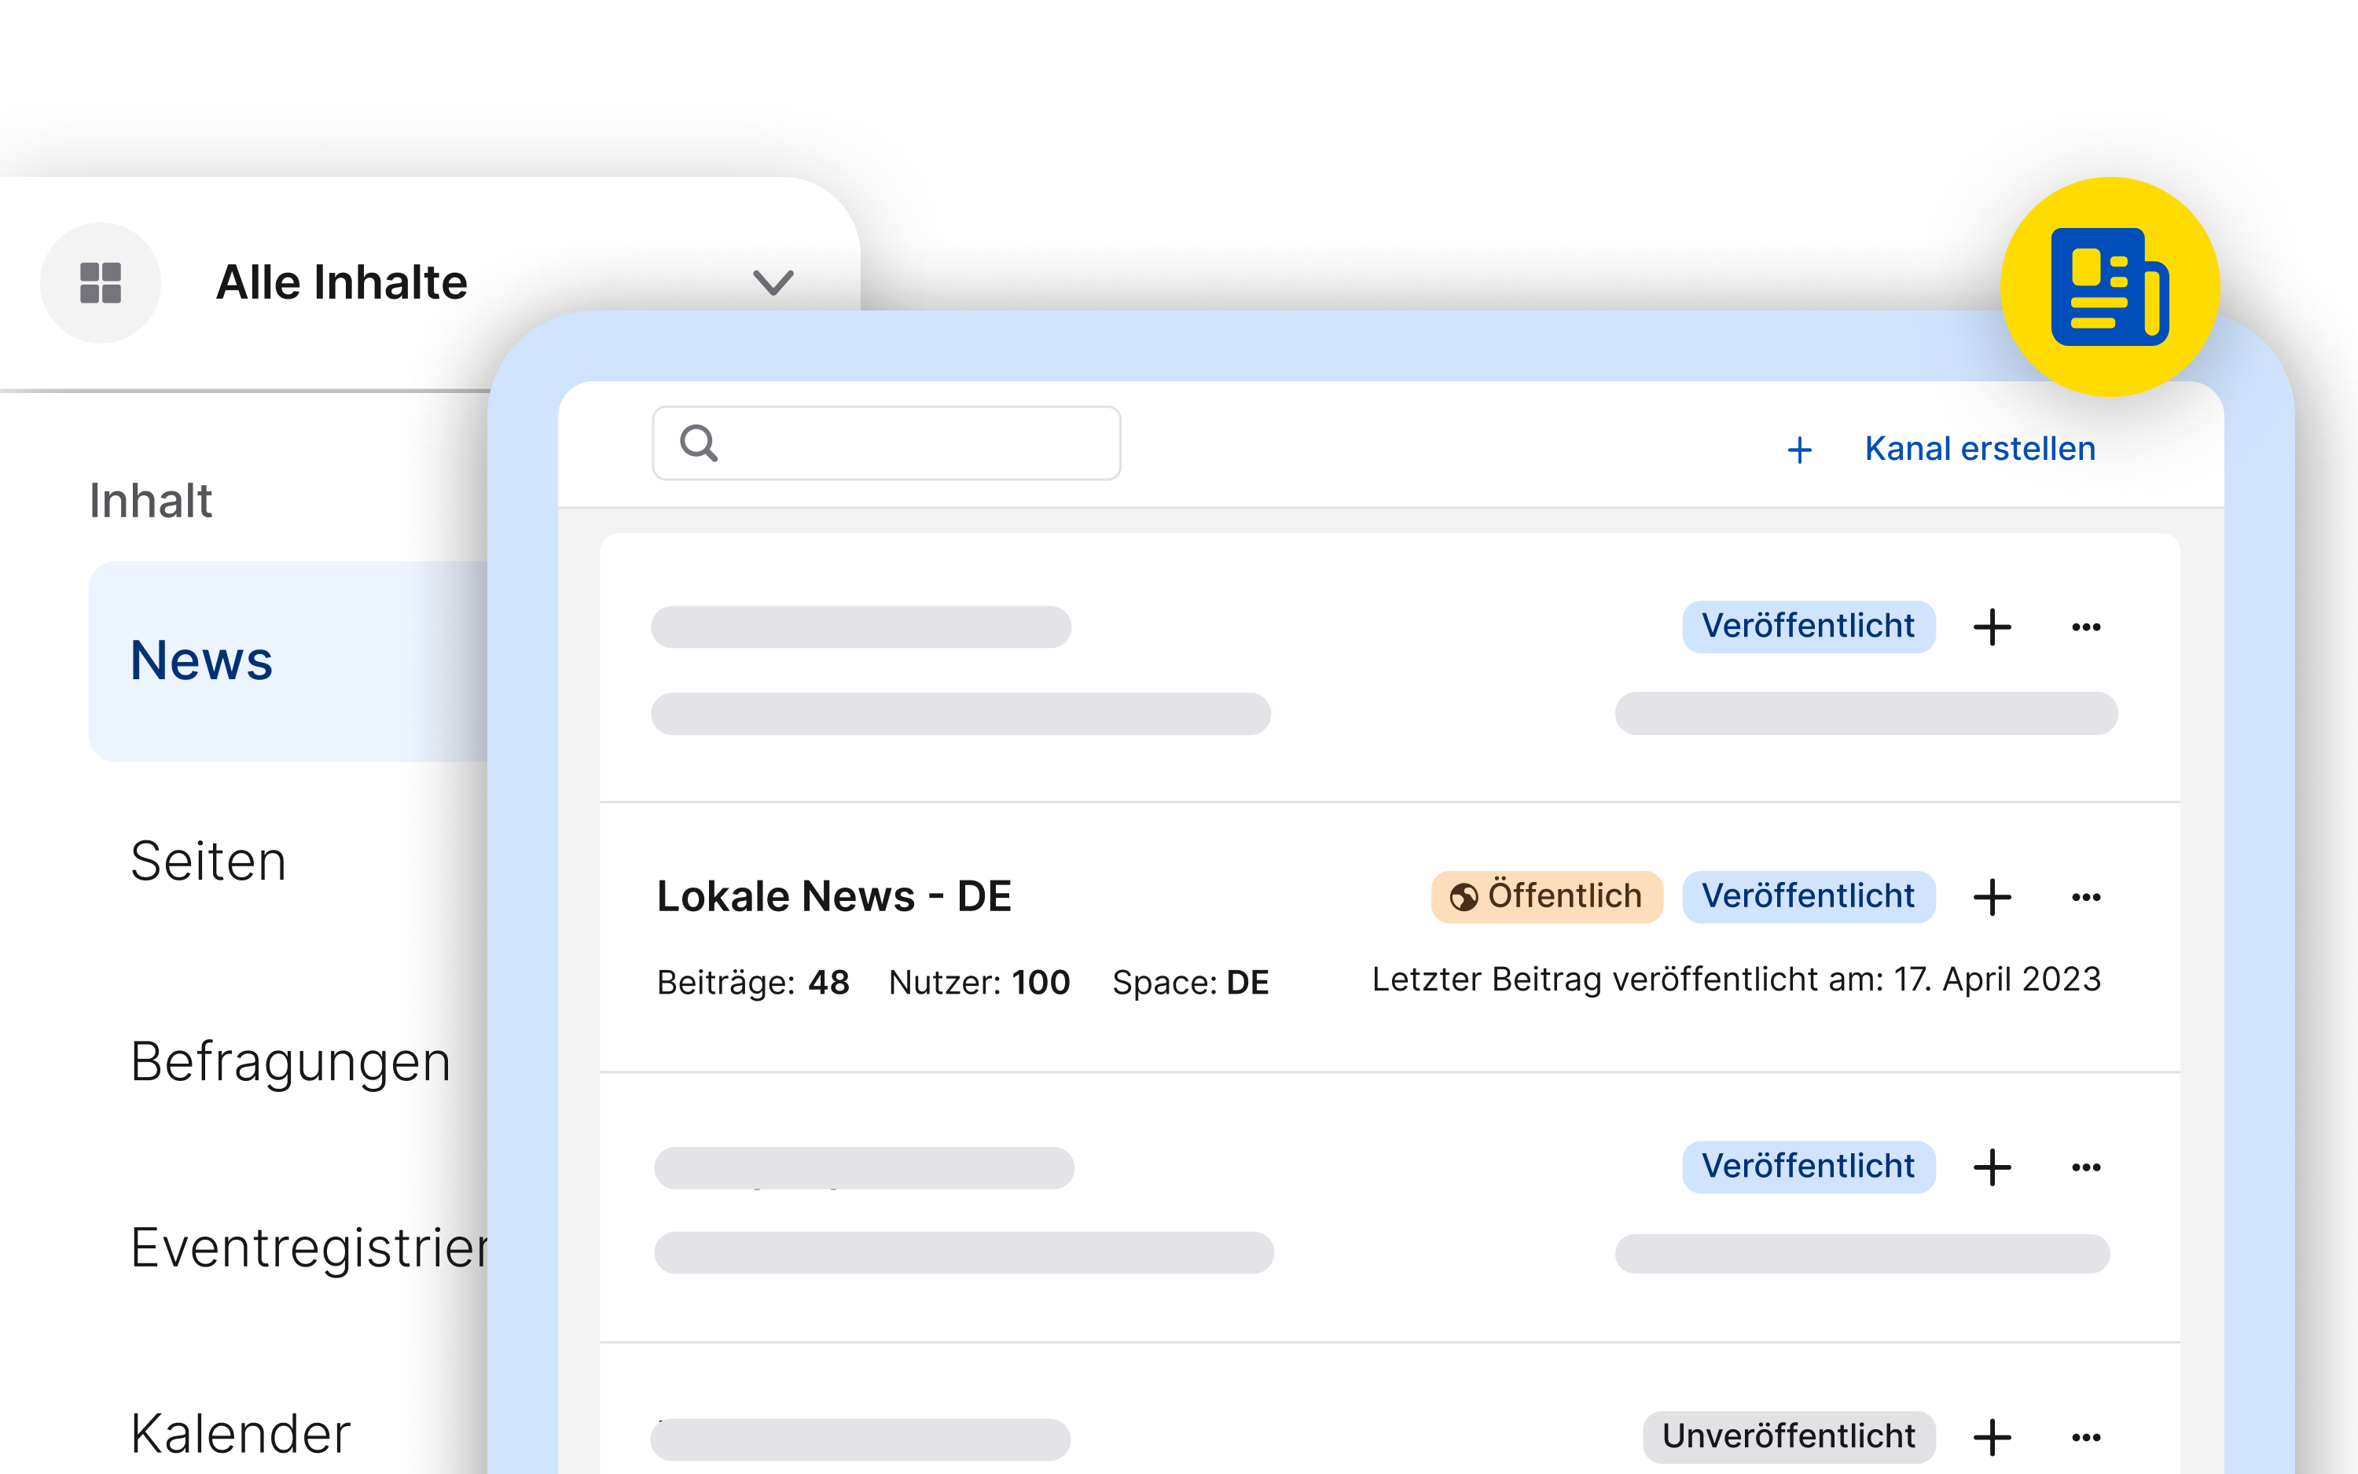Viewport: 2358px width, 1474px height.
Task: Open more options in first channel row
Action: tap(2086, 627)
